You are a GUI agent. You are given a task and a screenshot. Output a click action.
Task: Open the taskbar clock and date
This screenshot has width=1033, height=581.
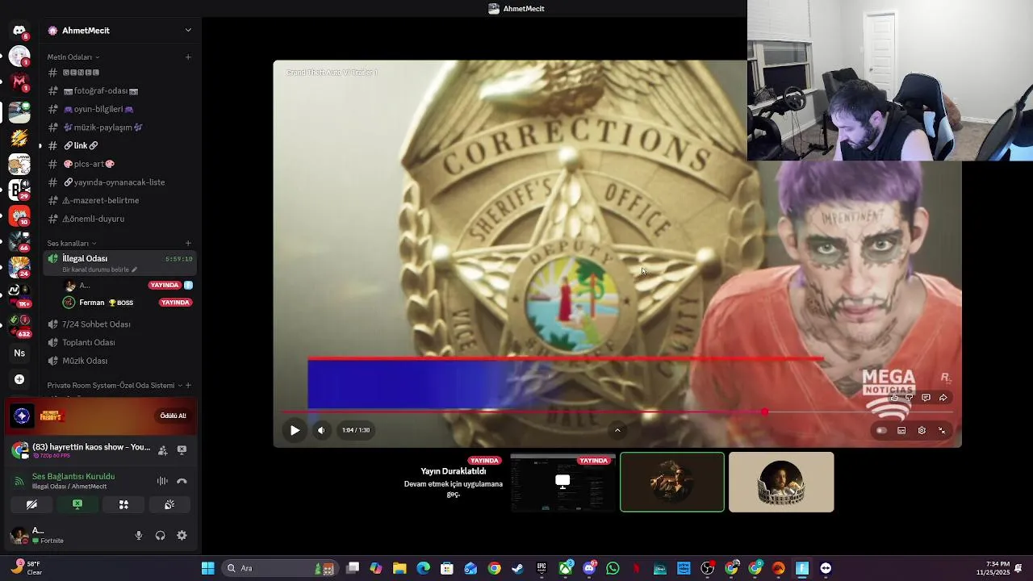(993, 568)
